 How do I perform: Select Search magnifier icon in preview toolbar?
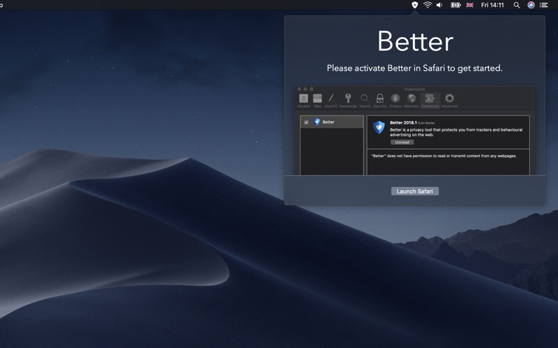tap(365, 100)
